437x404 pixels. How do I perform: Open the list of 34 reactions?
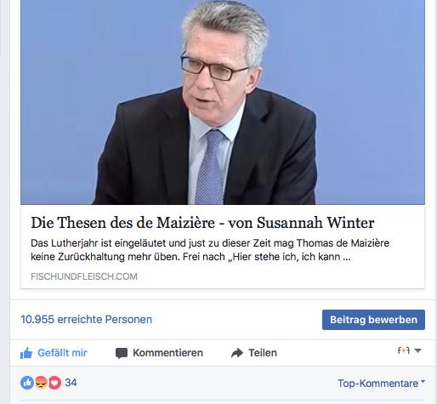71,383
